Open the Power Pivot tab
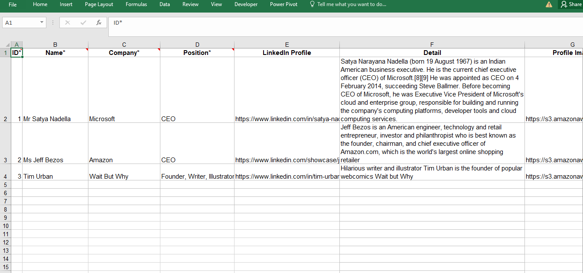The width and height of the screenshot is (583, 273). pyautogui.click(x=283, y=4)
